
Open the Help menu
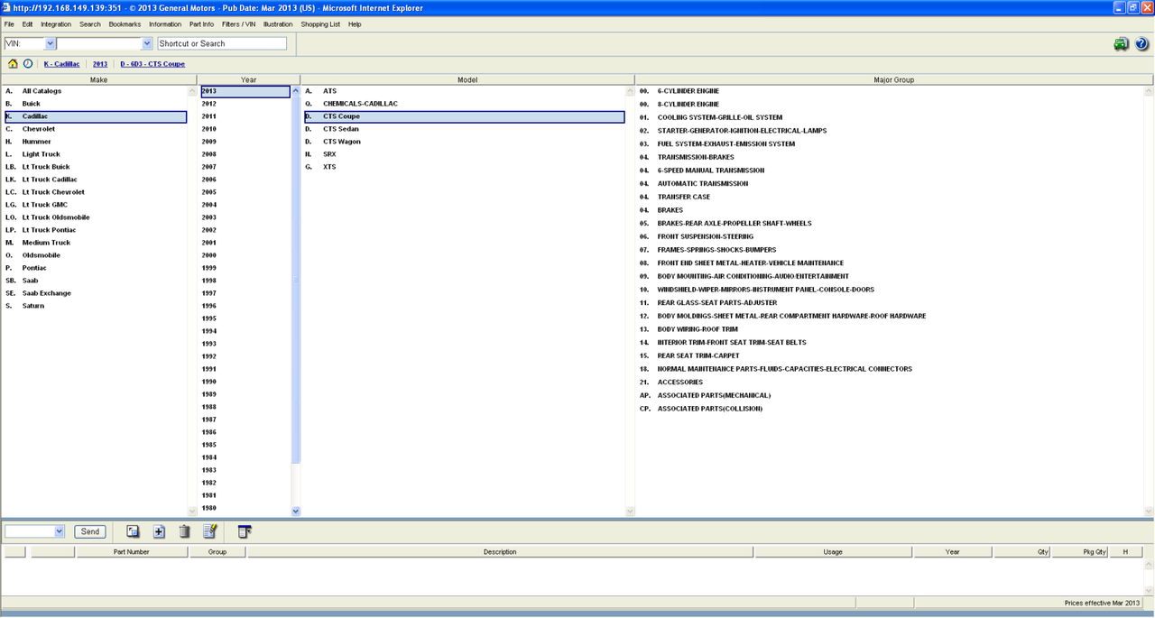click(355, 24)
